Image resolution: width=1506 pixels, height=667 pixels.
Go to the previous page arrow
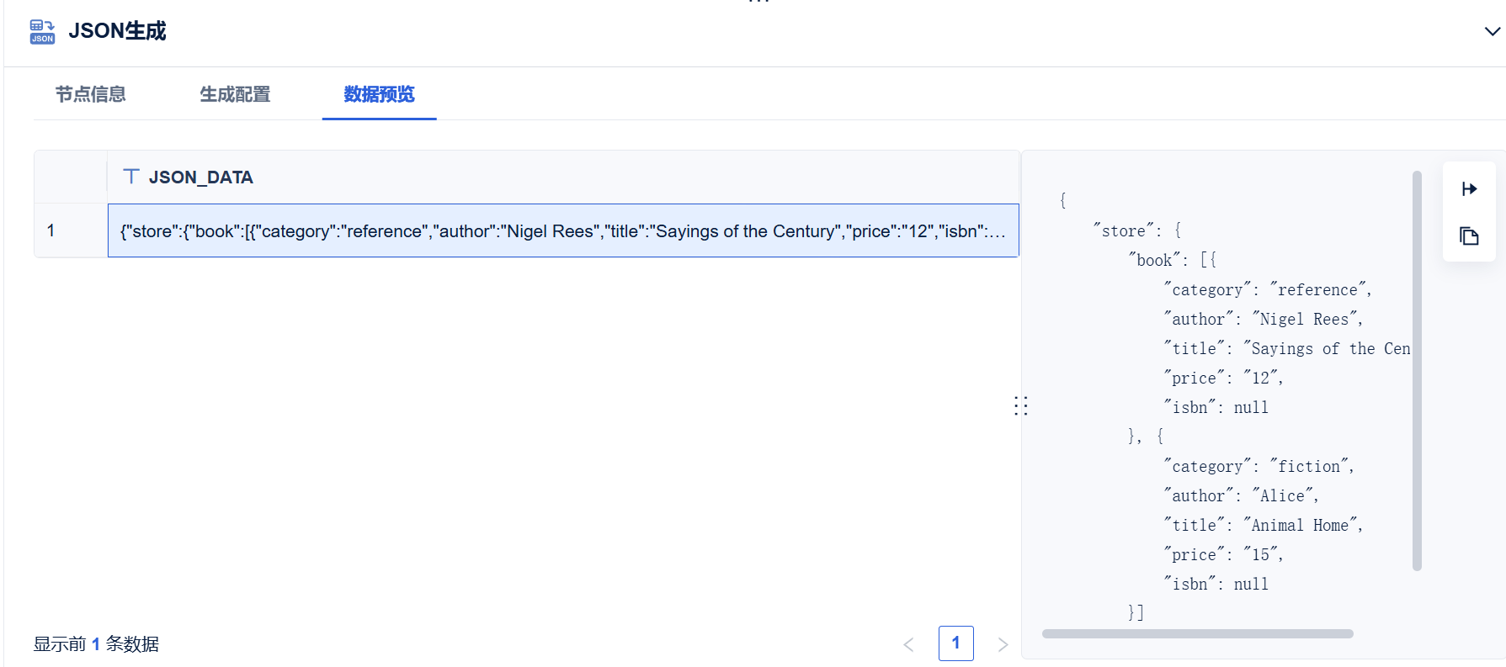908,644
